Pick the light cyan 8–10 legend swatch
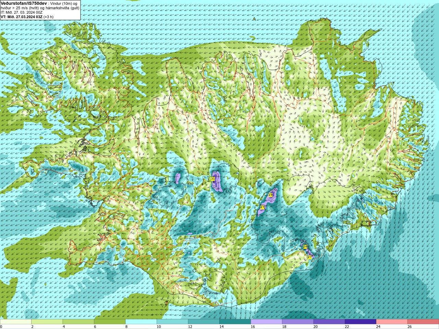Viewport: 439px width, 329px height. click(x=141, y=322)
